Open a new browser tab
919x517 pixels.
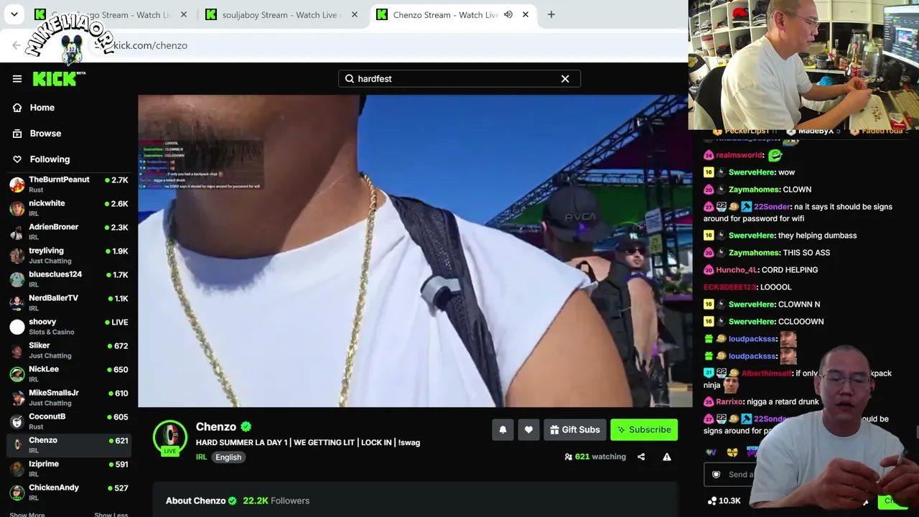[551, 15]
